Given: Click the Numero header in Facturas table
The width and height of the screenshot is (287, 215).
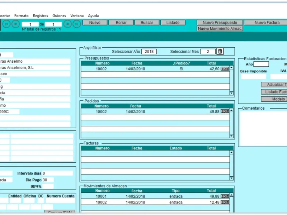Looking at the screenshot, I should [x=102, y=148].
